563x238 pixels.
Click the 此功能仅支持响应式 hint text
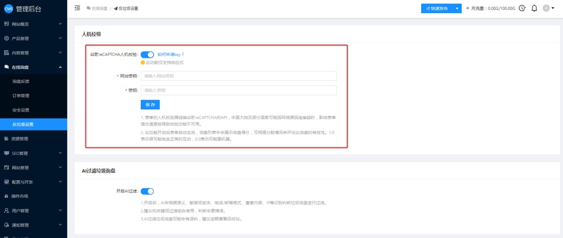pyautogui.click(x=165, y=62)
